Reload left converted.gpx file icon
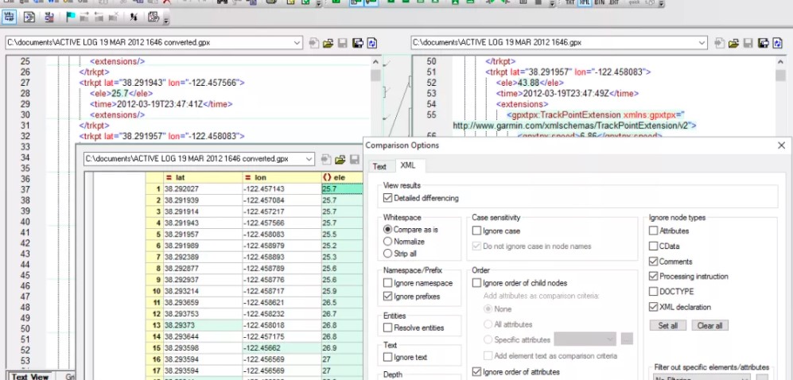 pos(372,43)
